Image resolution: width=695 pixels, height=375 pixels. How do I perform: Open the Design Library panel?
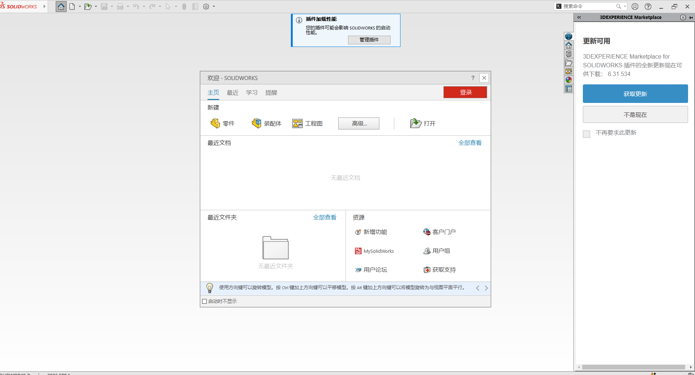[x=569, y=53]
